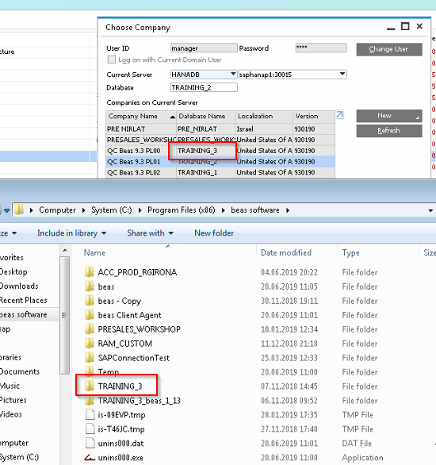Click the address bar folder icon
The image size is (436, 465).
pyautogui.click(x=19, y=209)
